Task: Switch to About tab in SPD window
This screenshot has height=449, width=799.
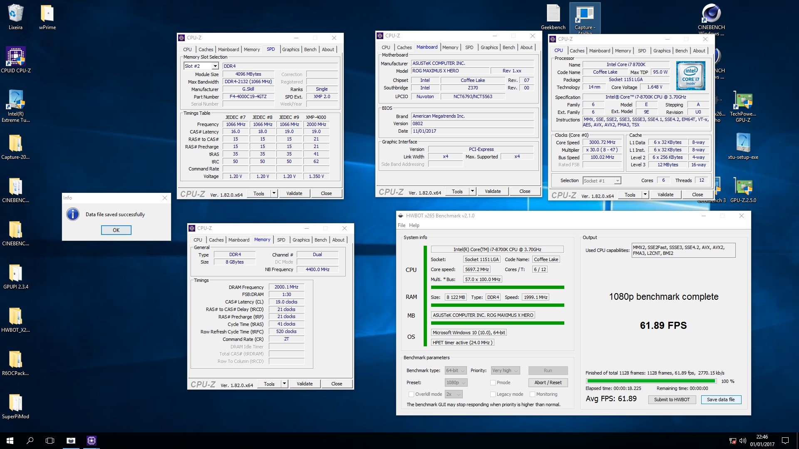Action: [x=328, y=49]
